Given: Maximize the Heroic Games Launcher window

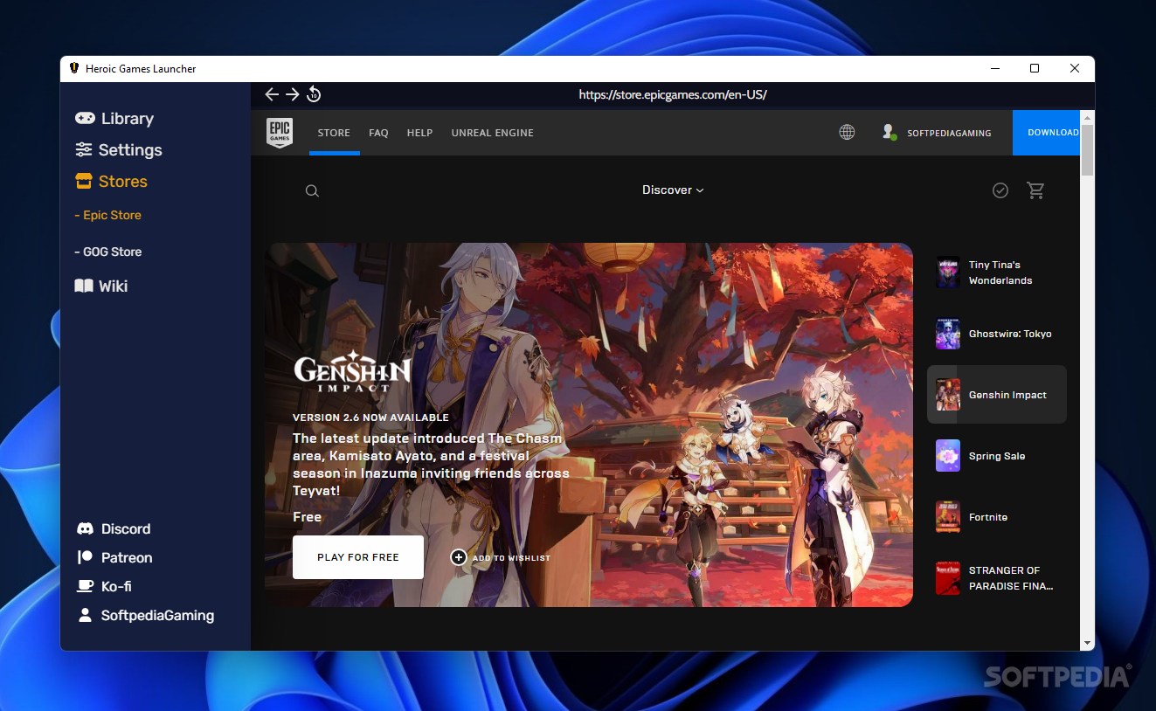Looking at the screenshot, I should (1035, 68).
